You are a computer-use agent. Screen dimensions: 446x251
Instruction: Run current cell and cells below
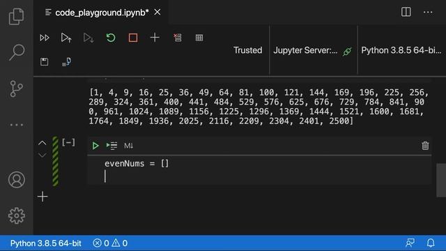pos(89,38)
